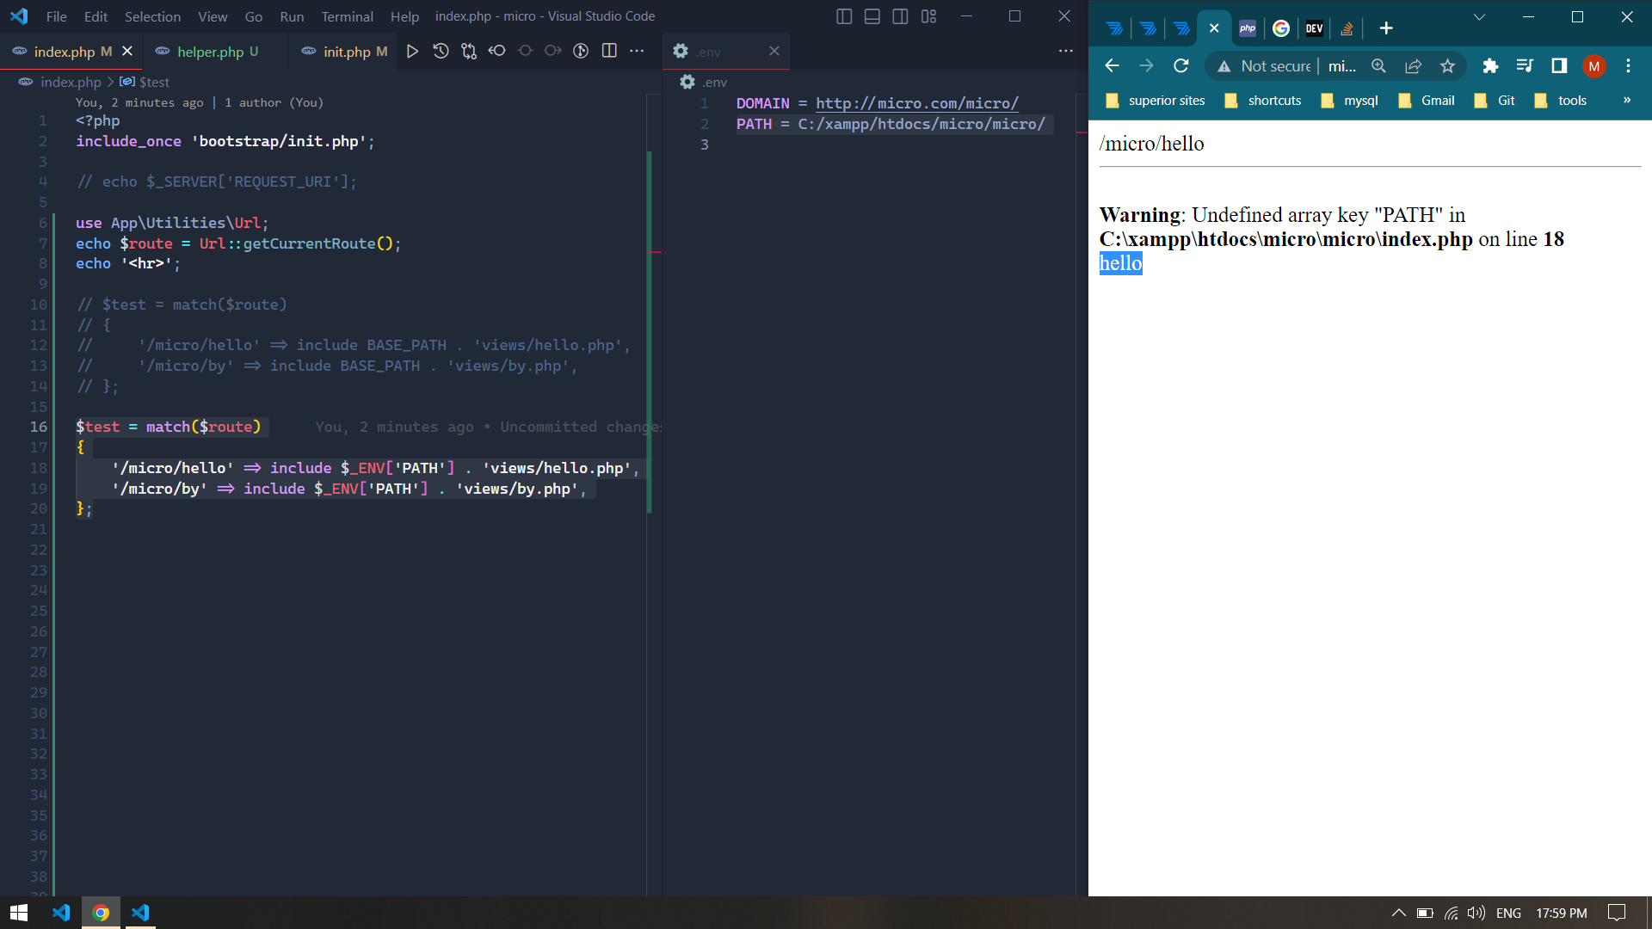Image resolution: width=1652 pixels, height=929 pixels.
Task: Open the customize layout icon in title bar
Action: pos(928,16)
